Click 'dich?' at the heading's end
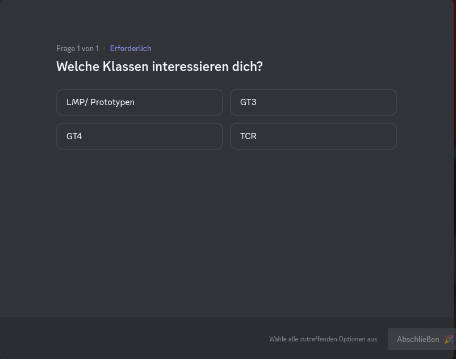The image size is (456, 359). point(247,66)
